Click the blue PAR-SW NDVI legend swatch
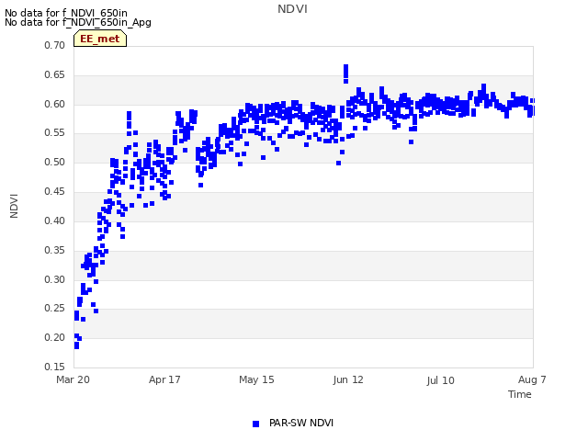Image resolution: width=588 pixels, height=441 pixels. click(255, 424)
